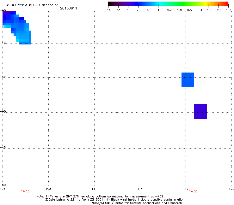Click the plot title 'ASCAT 25KM MLE-3 ascending'
This screenshot has width=234, height=205.
click(x=32, y=5)
